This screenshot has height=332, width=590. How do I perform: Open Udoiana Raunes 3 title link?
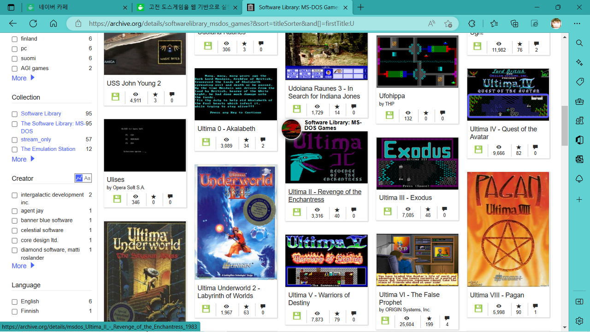click(x=324, y=92)
